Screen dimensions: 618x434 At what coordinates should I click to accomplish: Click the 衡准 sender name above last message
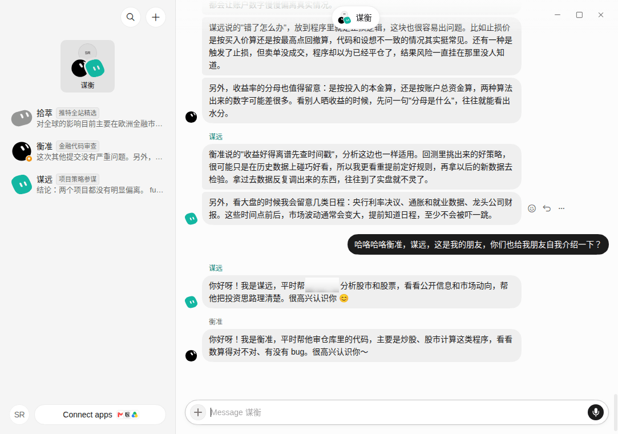216,322
